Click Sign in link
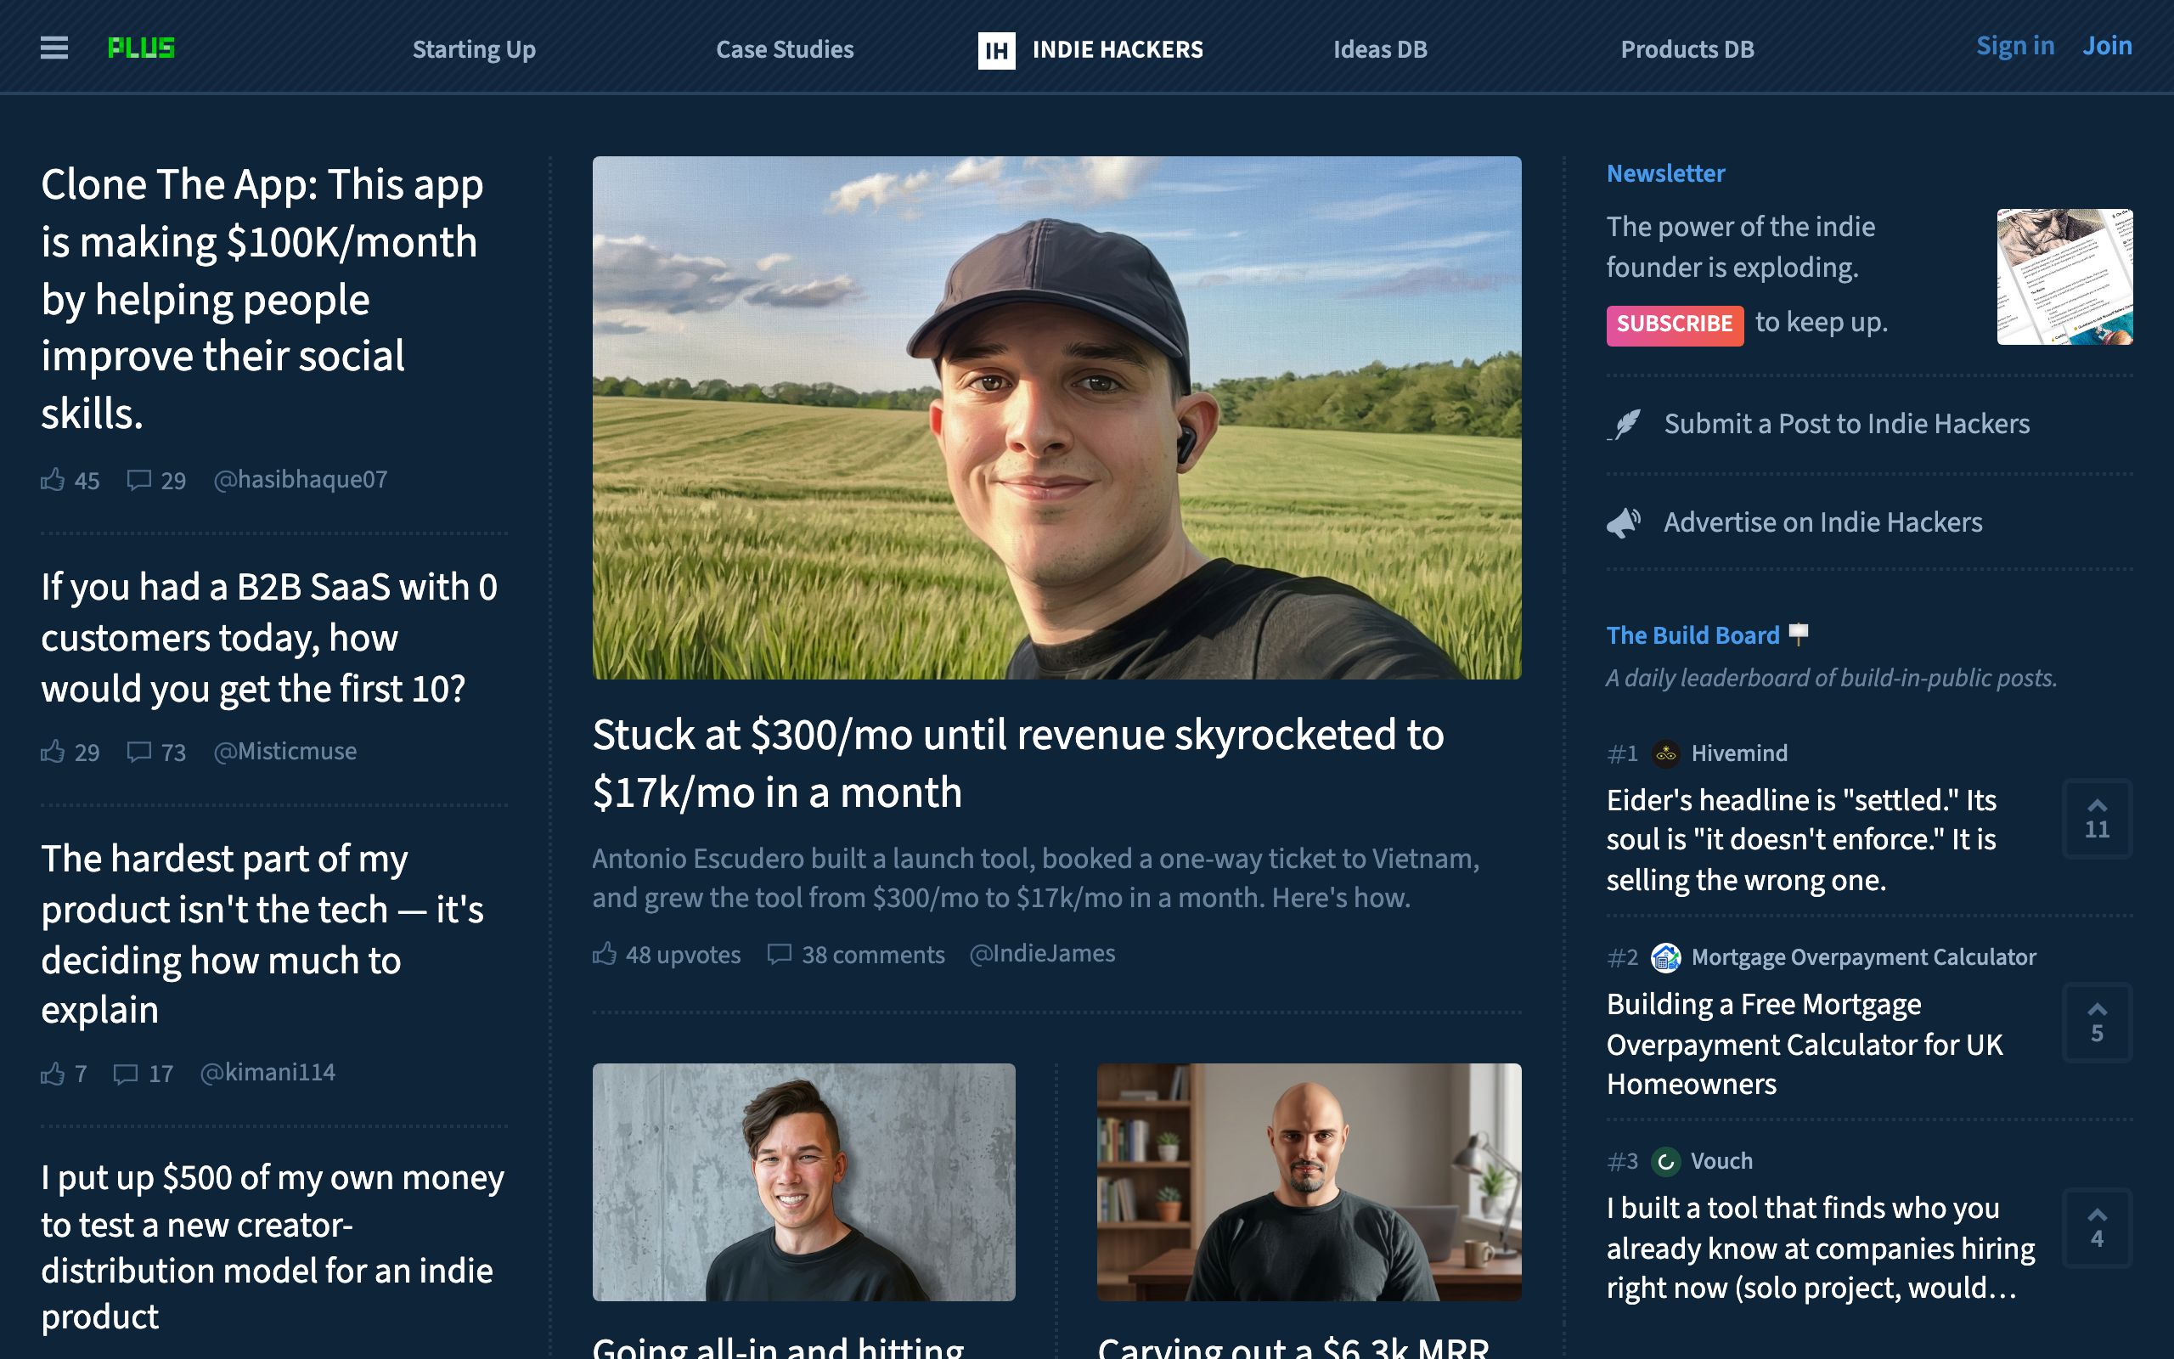This screenshot has height=1359, width=2174. click(x=2015, y=46)
